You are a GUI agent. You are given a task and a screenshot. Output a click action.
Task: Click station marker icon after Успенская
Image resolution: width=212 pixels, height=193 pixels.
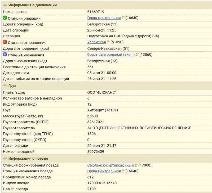[x=108, y=42]
